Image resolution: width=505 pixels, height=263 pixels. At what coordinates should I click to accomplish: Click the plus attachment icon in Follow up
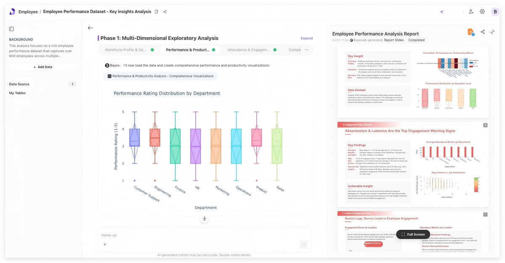click(x=105, y=244)
